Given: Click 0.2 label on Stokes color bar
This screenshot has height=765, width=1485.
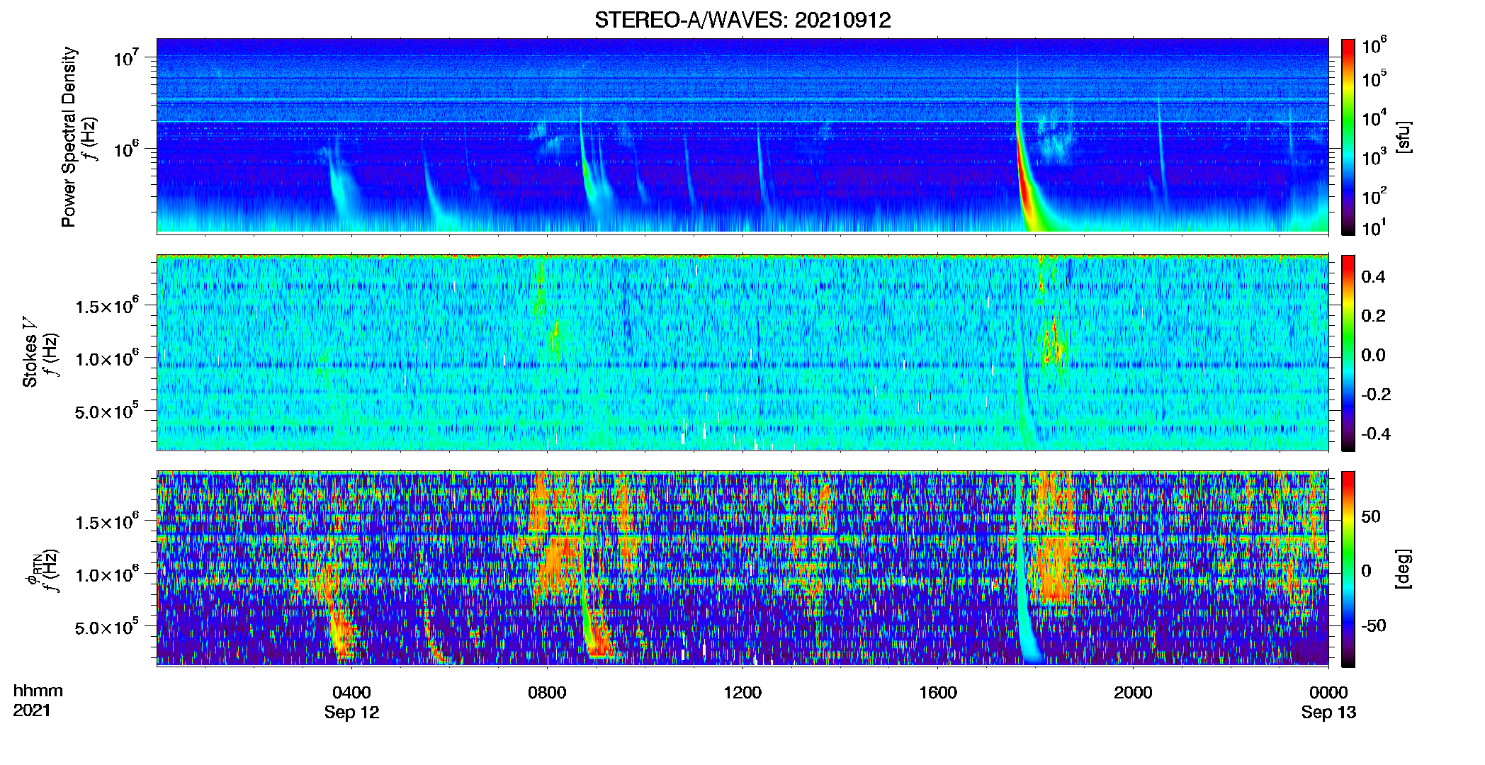Looking at the screenshot, I should pyautogui.click(x=1373, y=316).
